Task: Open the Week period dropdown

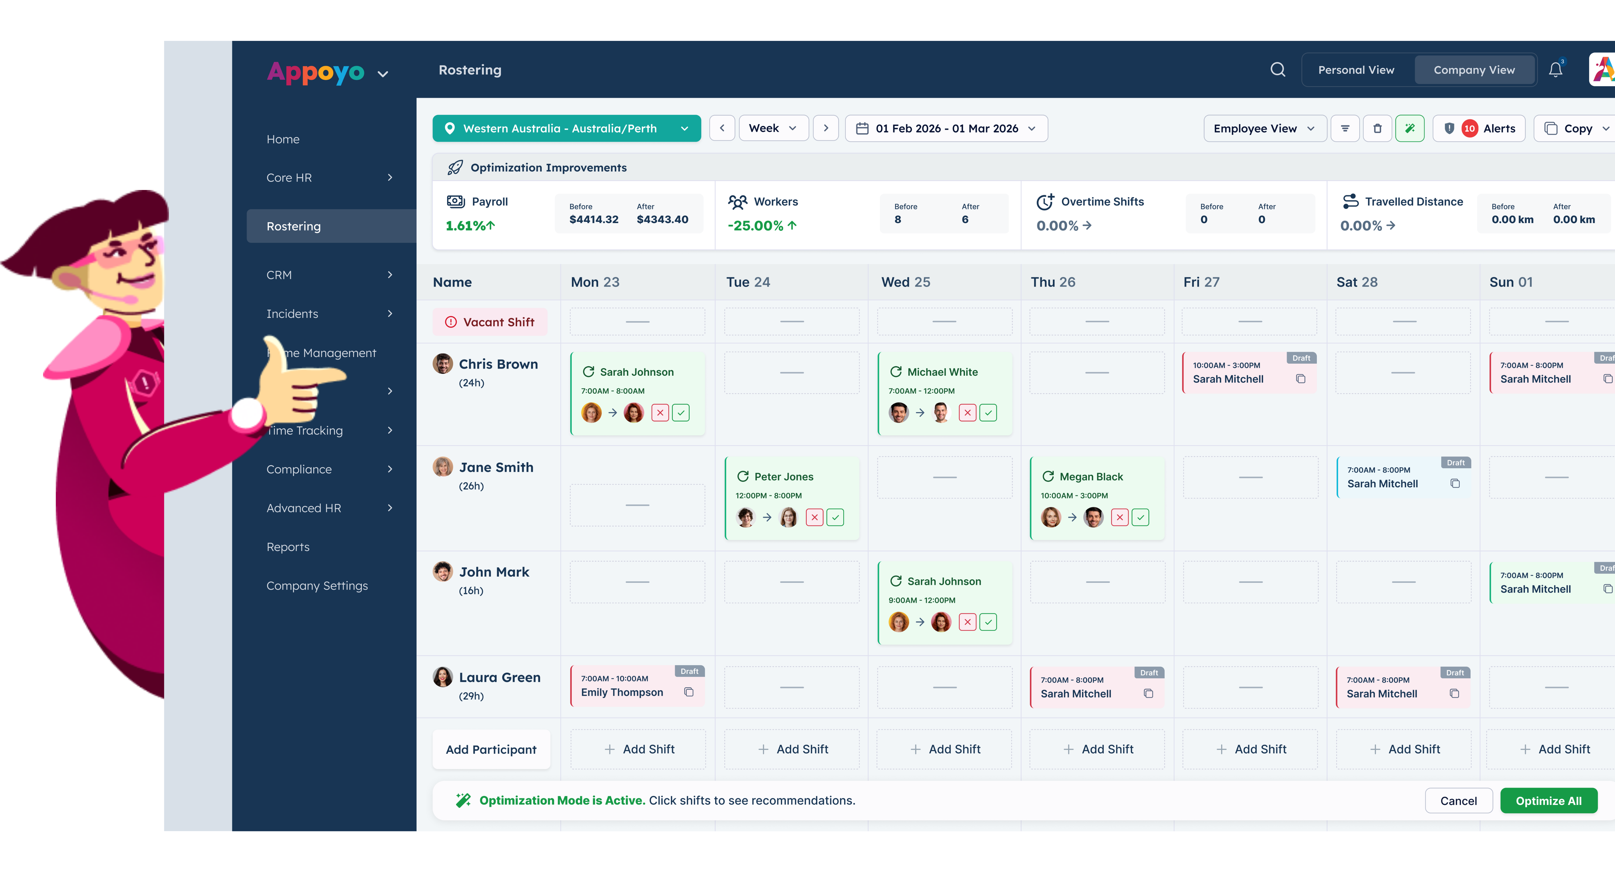Action: tap(774, 128)
